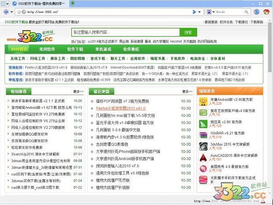The image size is (273, 205).
Task: Open 新浪手游助手模拟器 v2.1.1 正式版 link
Action: [38, 101]
